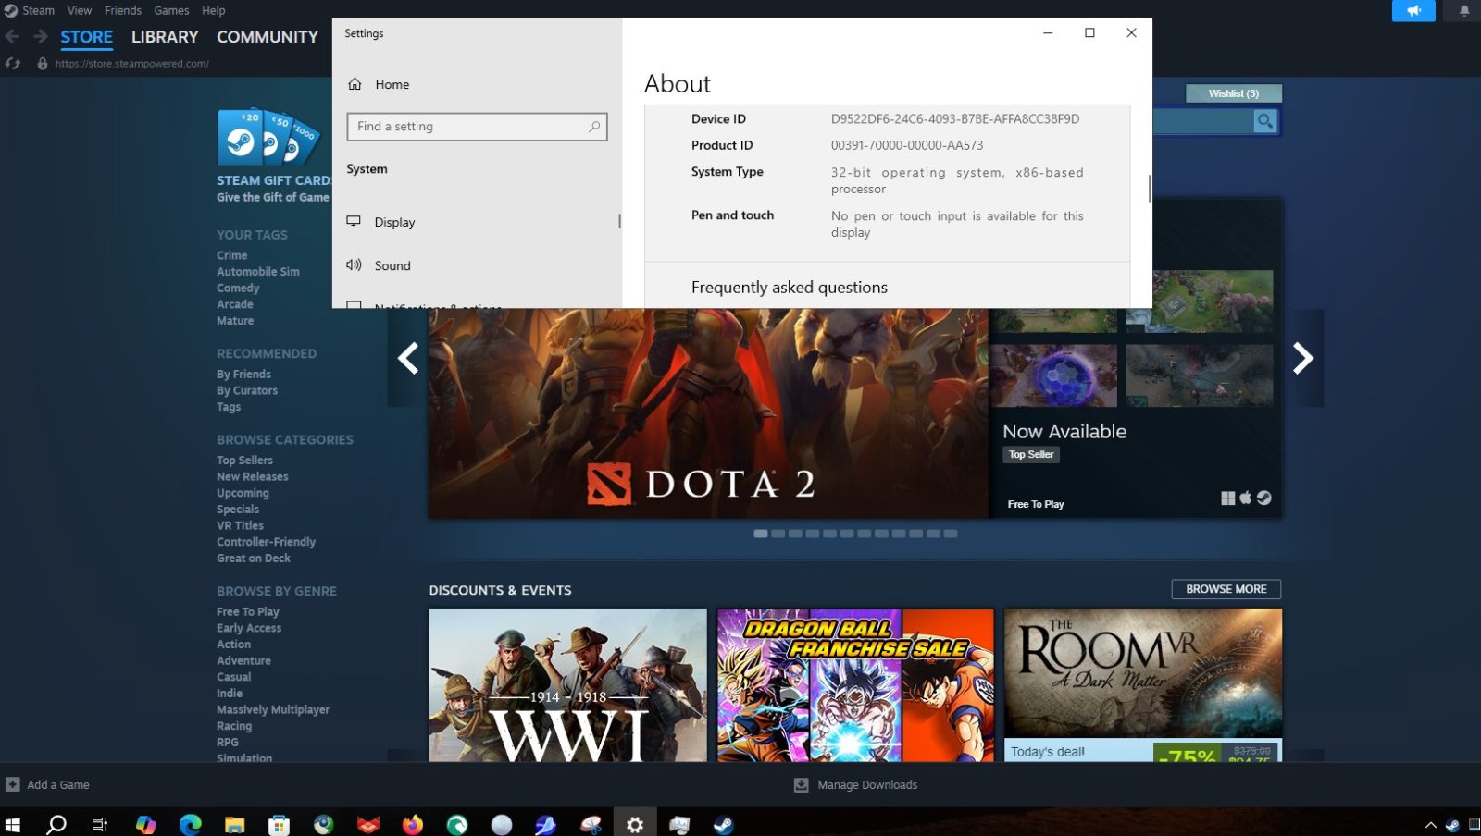Screen dimensions: 1481x836
Task: Show previous featured game in carousel
Action: coord(407,358)
